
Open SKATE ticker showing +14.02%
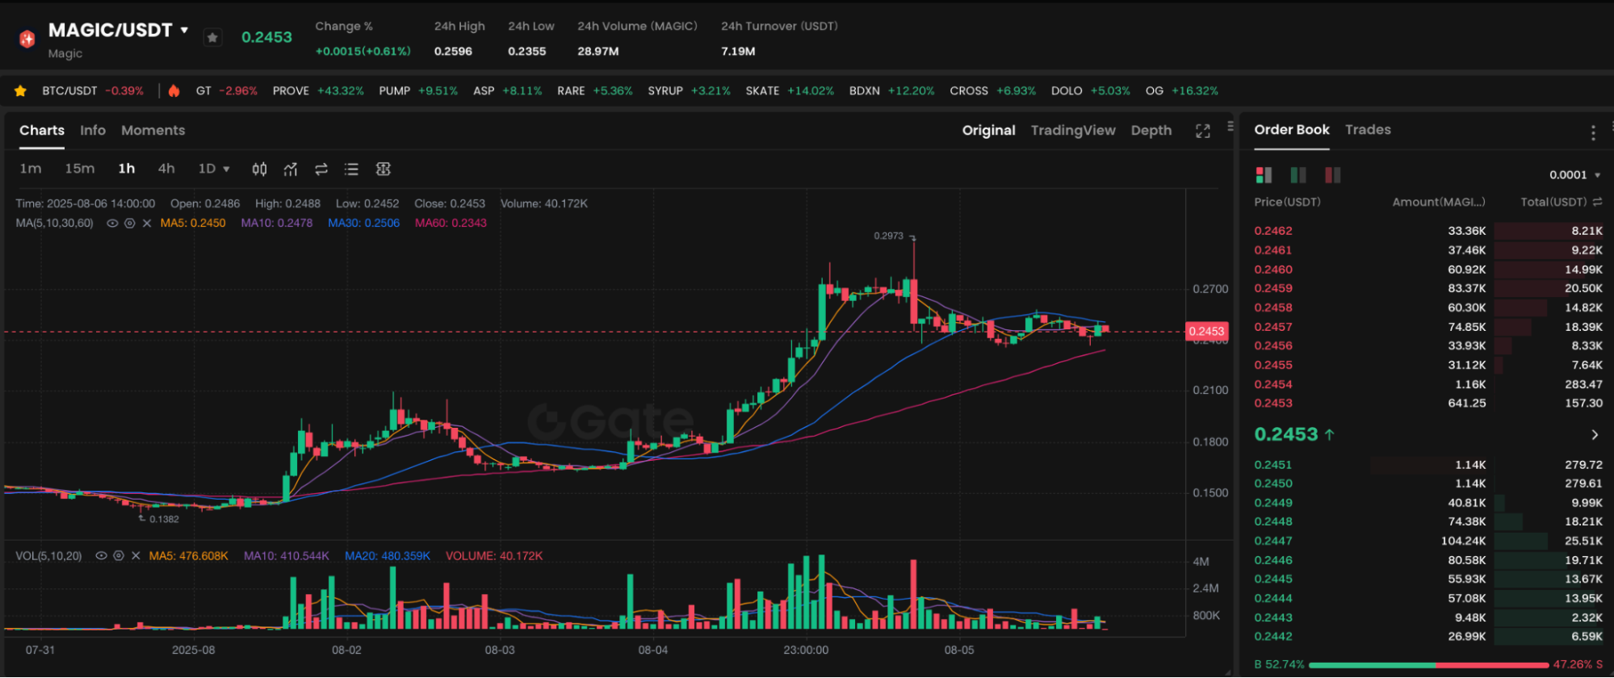pos(790,90)
